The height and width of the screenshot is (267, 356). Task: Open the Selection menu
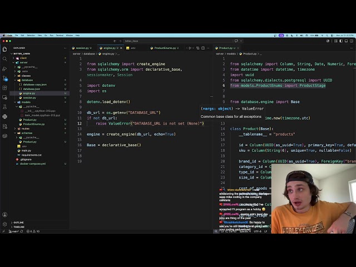(31, 36)
